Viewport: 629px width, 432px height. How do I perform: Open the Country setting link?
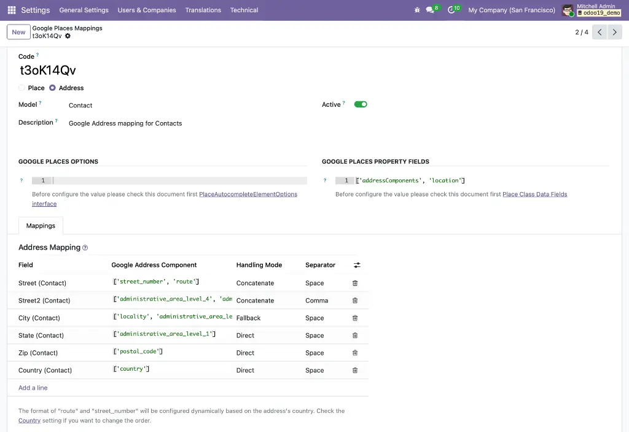(29, 421)
